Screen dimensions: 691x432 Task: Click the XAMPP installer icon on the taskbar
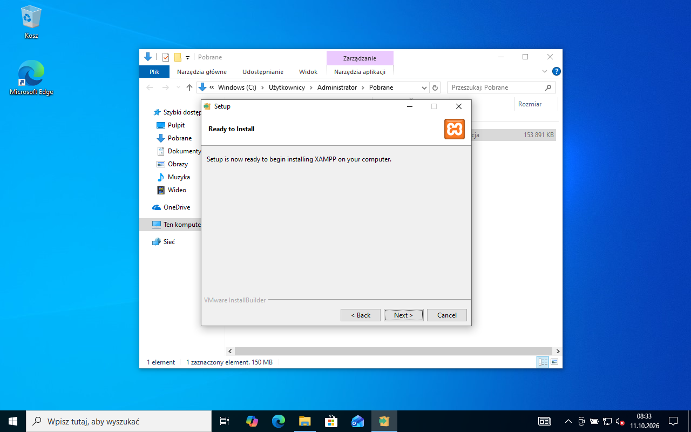click(384, 421)
